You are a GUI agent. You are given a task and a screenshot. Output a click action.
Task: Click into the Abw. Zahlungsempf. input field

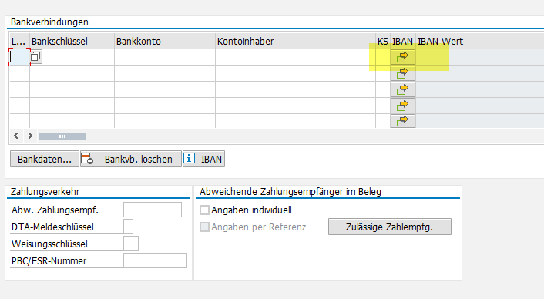point(153,210)
